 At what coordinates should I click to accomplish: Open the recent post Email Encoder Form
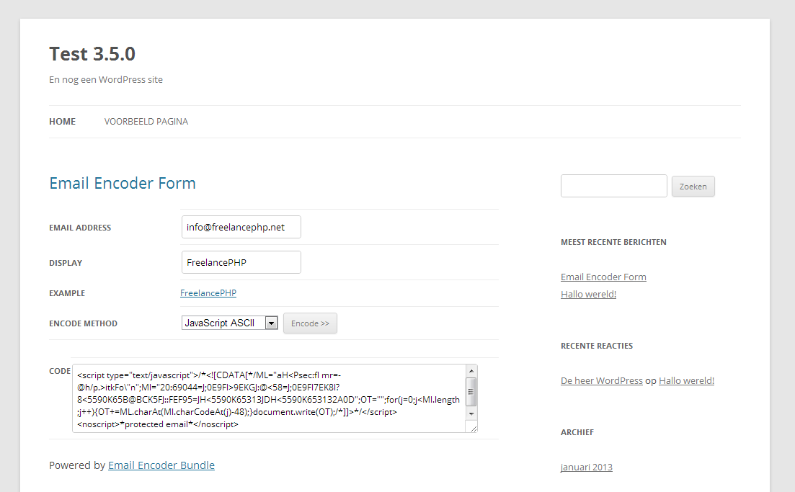[x=603, y=277]
